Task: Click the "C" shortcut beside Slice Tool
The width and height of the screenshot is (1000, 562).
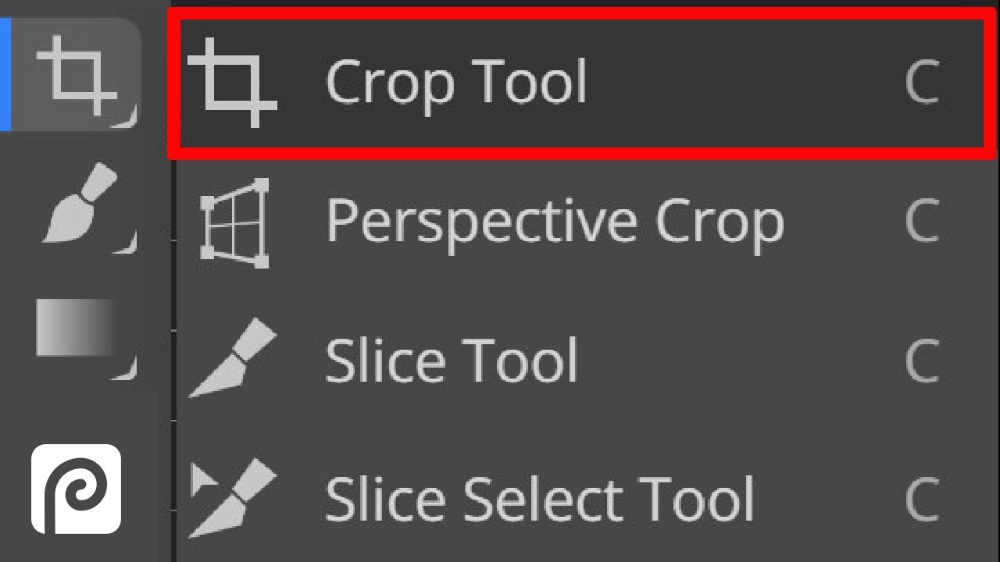Action: (x=922, y=361)
